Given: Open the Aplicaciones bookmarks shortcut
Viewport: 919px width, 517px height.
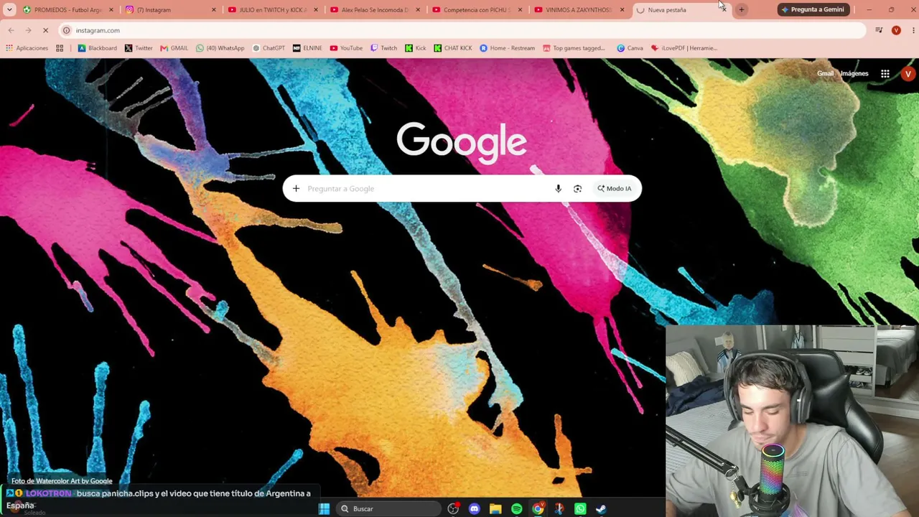Looking at the screenshot, I should [x=27, y=48].
